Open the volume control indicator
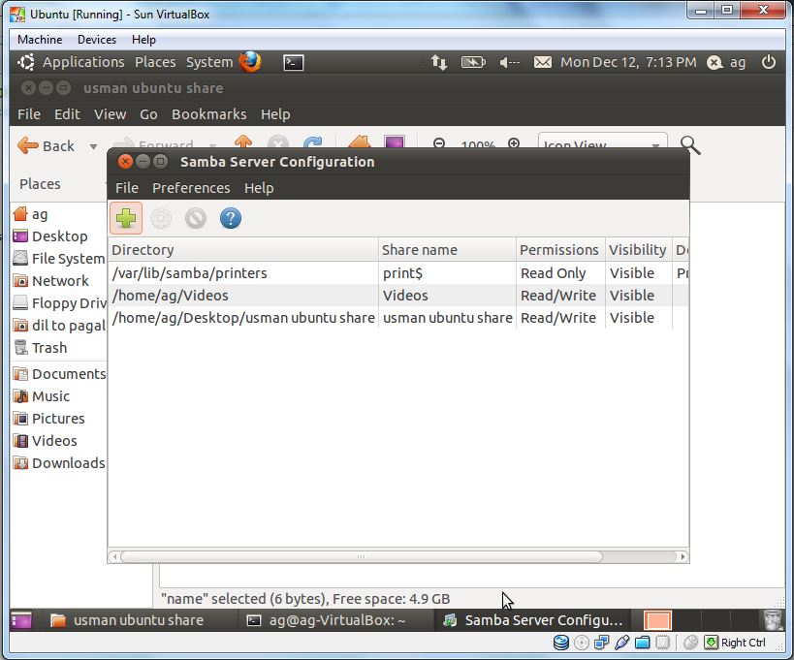The height and width of the screenshot is (660, 794). point(509,62)
